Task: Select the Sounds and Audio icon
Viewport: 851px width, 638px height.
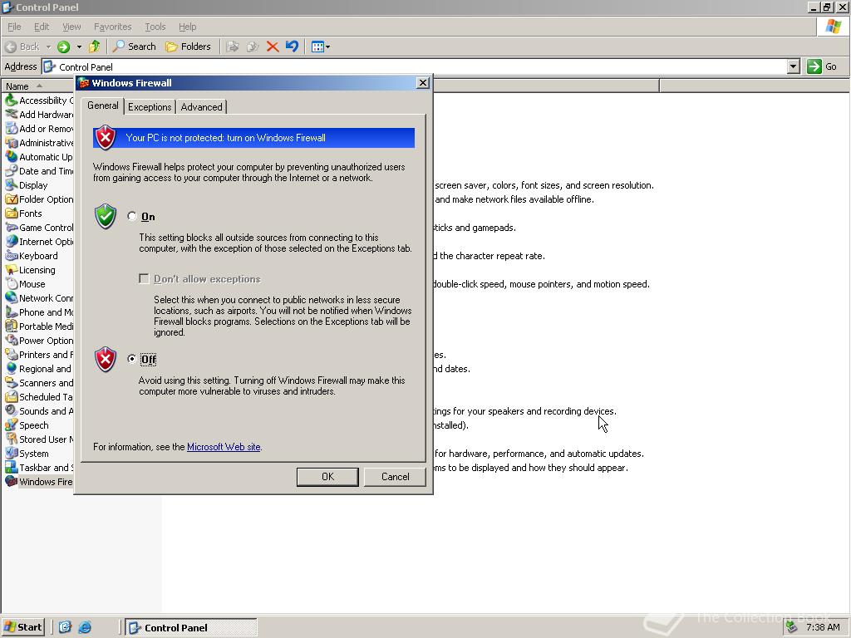Action: [x=12, y=410]
